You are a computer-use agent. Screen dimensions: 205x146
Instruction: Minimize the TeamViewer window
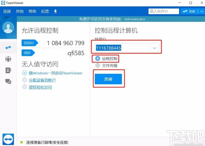coord(179,3)
